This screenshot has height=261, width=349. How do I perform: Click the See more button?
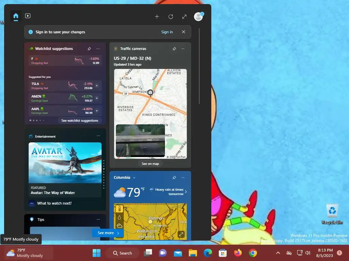108,233
